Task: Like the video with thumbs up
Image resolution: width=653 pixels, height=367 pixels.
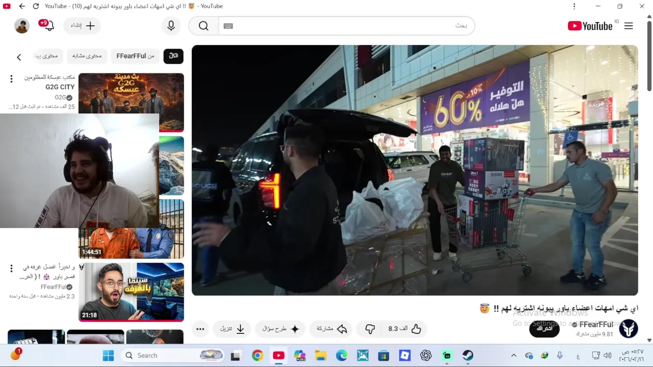Action: pyautogui.click(x=405, y=329)
